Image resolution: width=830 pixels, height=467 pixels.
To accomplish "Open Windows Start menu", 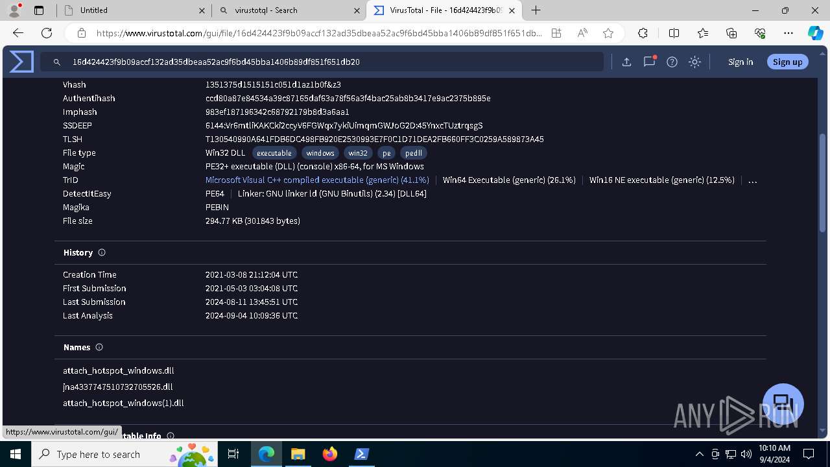I will (16, 454).
